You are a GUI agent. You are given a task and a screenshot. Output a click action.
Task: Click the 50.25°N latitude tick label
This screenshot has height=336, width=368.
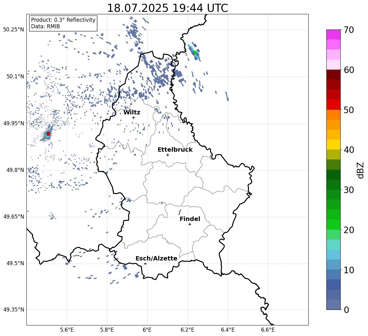(14, 30)
